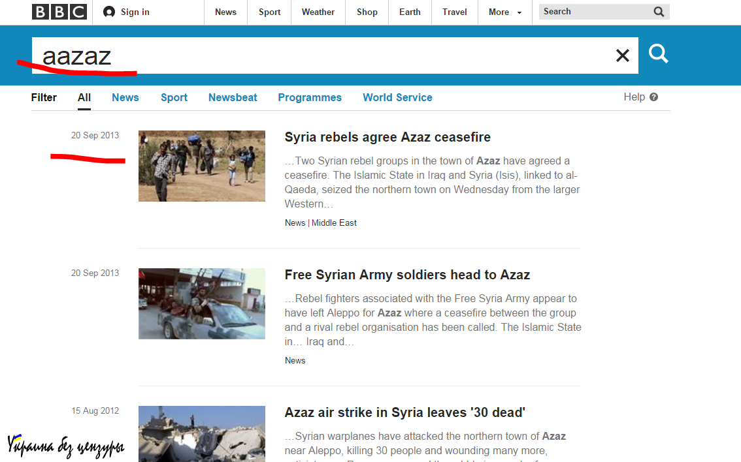Switch to the World Service filter
The height and width of the screenshot is (462, 741).
pyautogui.click(x=397, y=97)
